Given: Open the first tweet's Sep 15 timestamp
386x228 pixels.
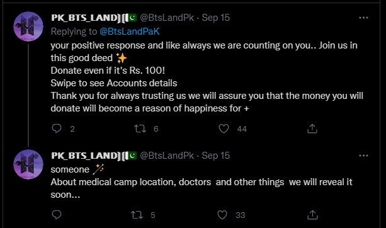Looking at the screenshot, I should click(215, 18).
